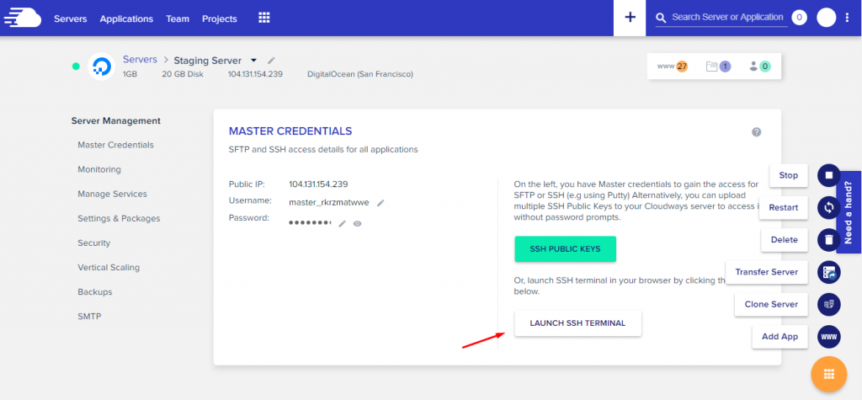This screenshot has width=862, height=400.
Task: Select Backups in sidebar
Action: pos(94,292)
